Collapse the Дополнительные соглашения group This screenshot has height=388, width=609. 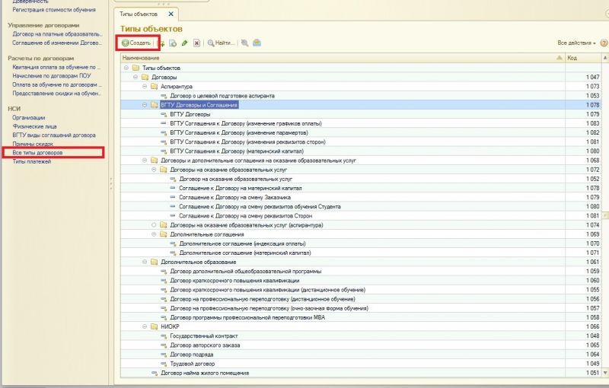[x=155, y=234]
